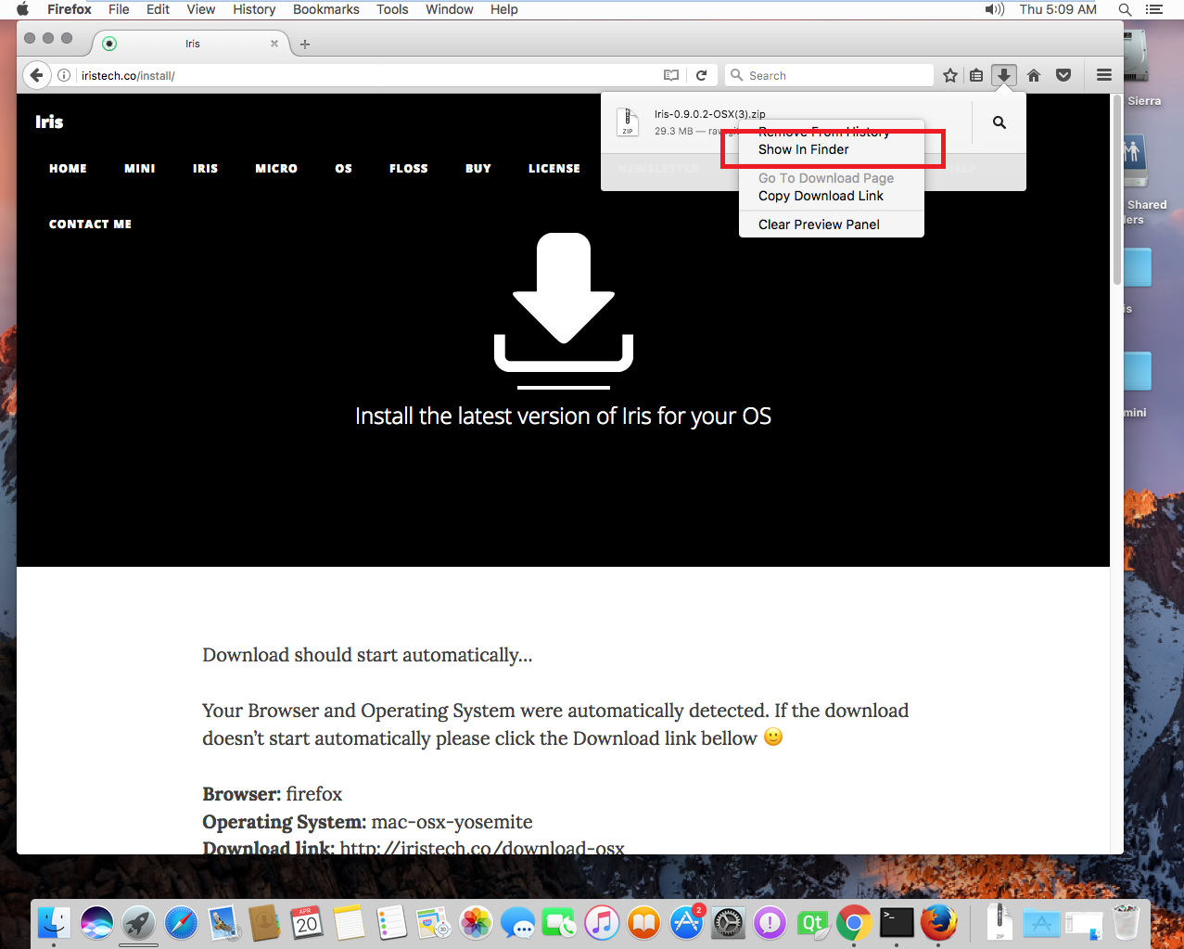Screen dimensions: 1184x949
Task: Open the View menu in the menu bar
Action: tap(201, 9)
